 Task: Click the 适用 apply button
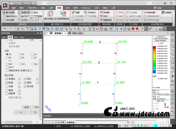click(26, 107)
